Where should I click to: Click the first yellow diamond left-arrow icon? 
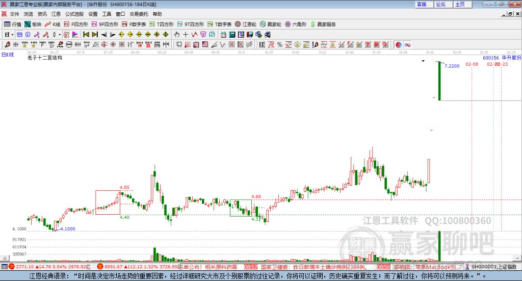pyautogui.click(x=121, y=35)
